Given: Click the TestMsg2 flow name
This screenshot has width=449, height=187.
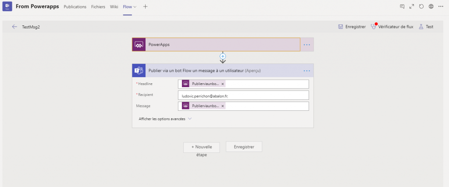Looking at the screenshot, I should [31, 27].
